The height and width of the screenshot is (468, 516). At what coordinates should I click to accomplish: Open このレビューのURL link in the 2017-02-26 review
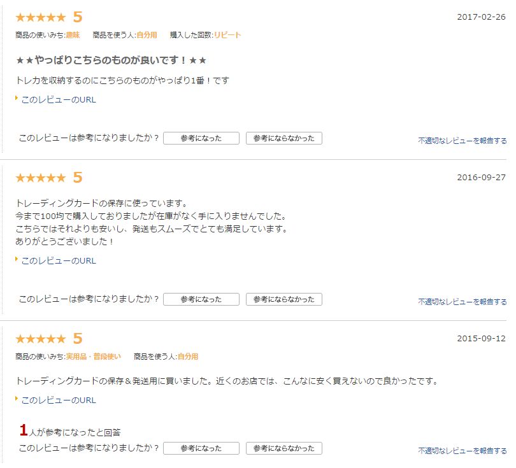pos(59,99)
